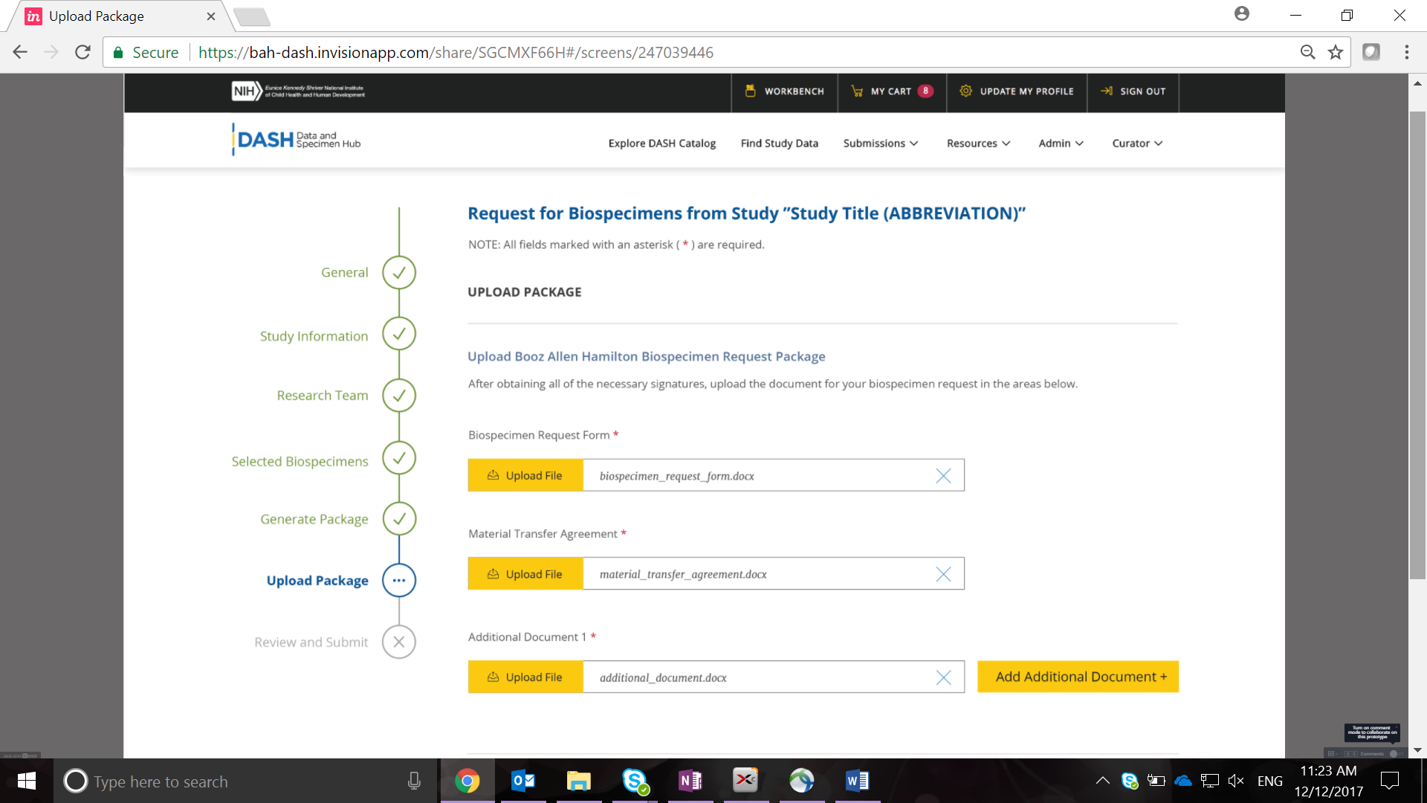The height and width of the screenshot is (803, 1427).
Task: Open My Cart from top bar
Action: pyautogui.click(x=891, y=91)
